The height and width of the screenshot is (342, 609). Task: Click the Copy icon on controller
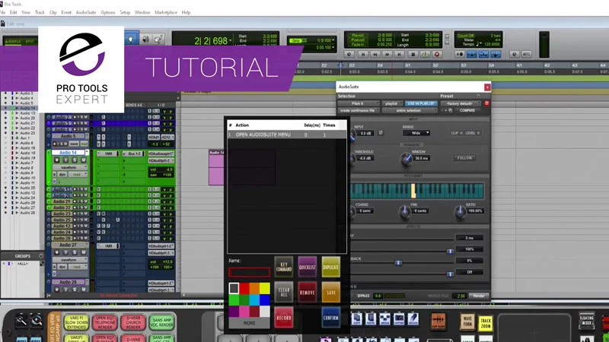click(356, 318)
